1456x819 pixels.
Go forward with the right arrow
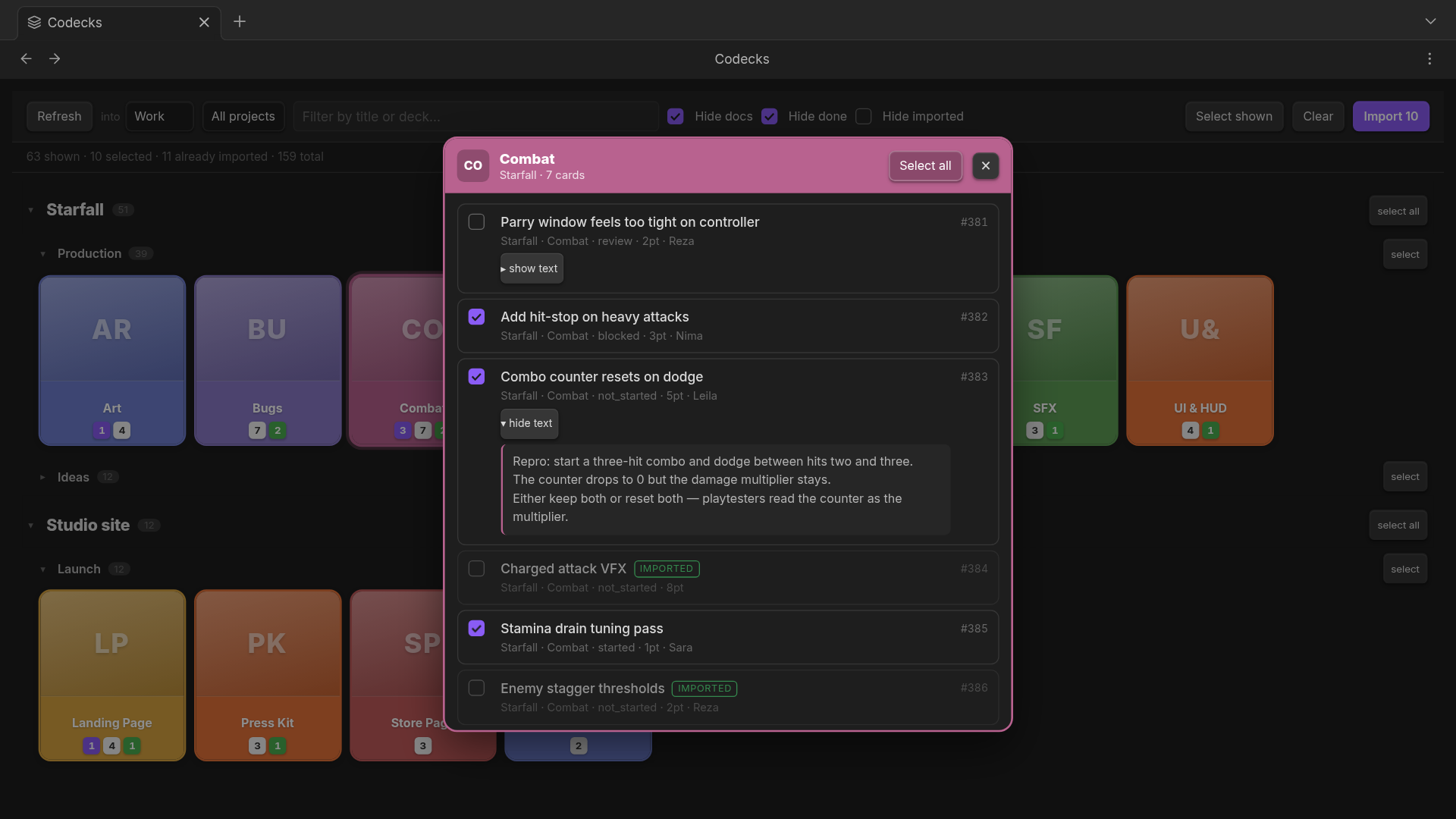tap(55, 58)
